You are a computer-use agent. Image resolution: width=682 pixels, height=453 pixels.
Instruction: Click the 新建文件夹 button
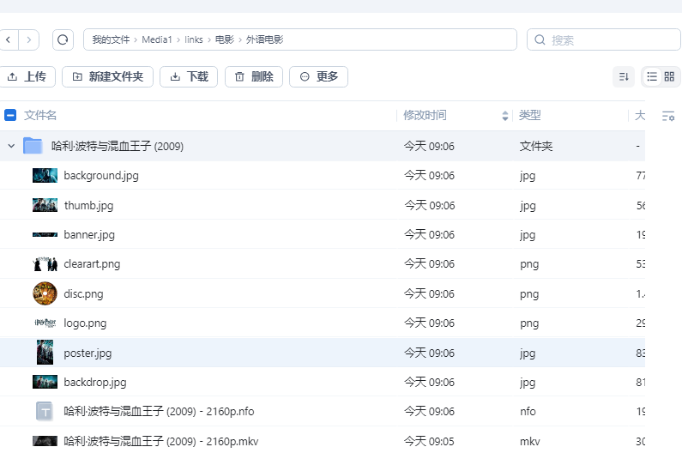(x=107, y=76)
